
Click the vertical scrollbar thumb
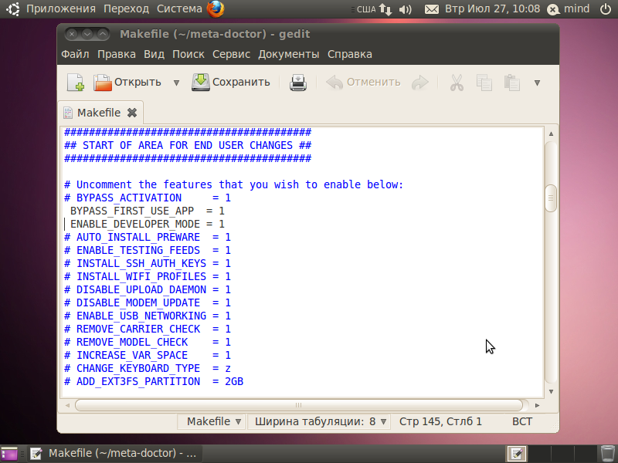[551, 198]
